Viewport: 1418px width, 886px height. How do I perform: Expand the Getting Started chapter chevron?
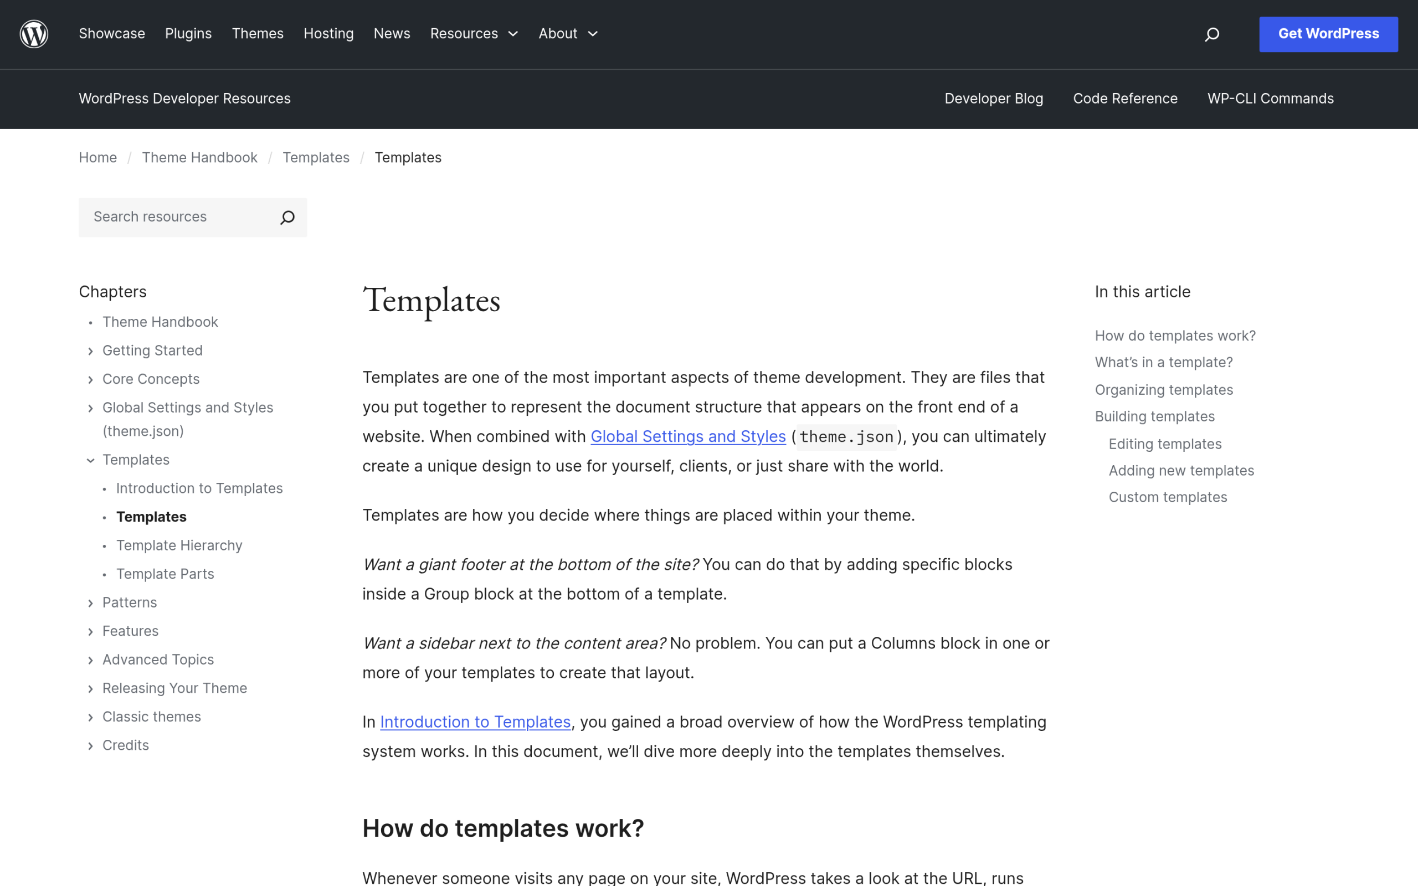point(90,351)
